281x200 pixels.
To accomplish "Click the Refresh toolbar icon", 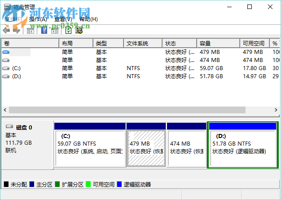I will [68, 30].
